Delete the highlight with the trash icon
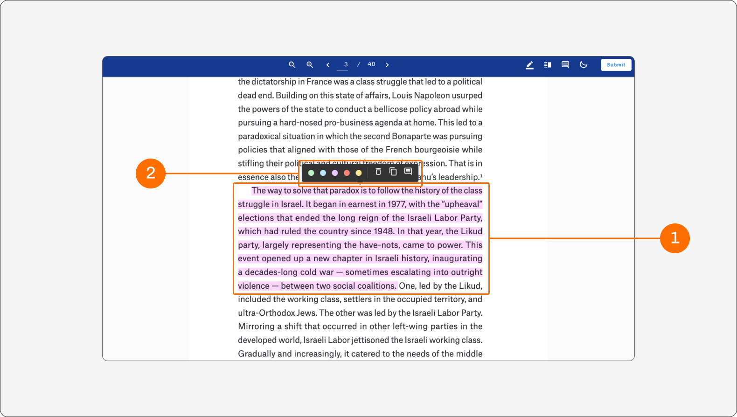 tap(378, 172)
